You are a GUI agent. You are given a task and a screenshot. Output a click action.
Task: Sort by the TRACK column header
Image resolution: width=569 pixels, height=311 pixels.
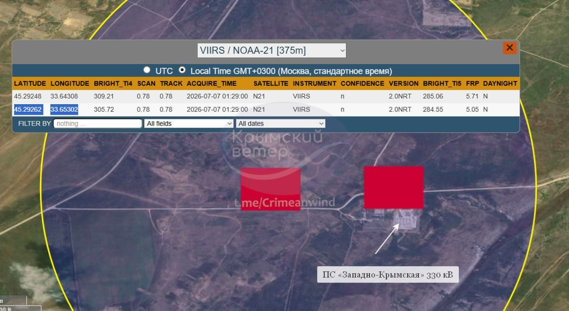pos(171,83)
